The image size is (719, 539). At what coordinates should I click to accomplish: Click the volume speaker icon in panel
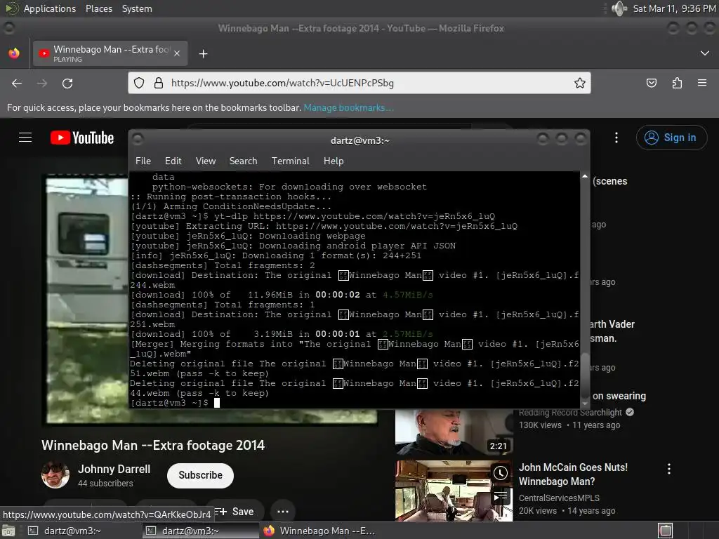point(619,8)
